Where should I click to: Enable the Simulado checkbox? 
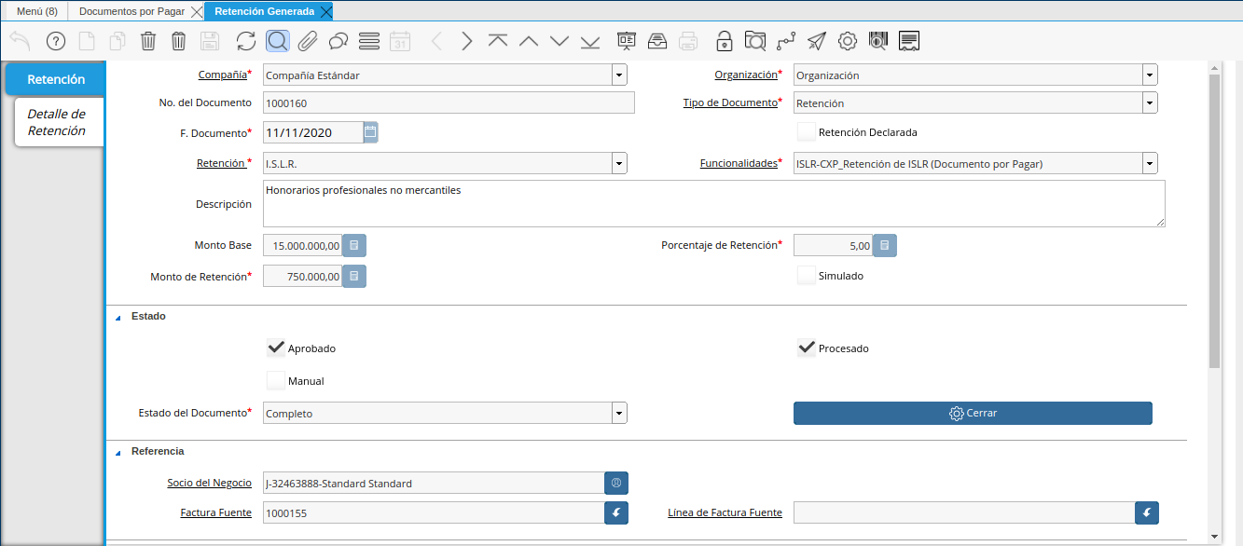pos(807,276)
